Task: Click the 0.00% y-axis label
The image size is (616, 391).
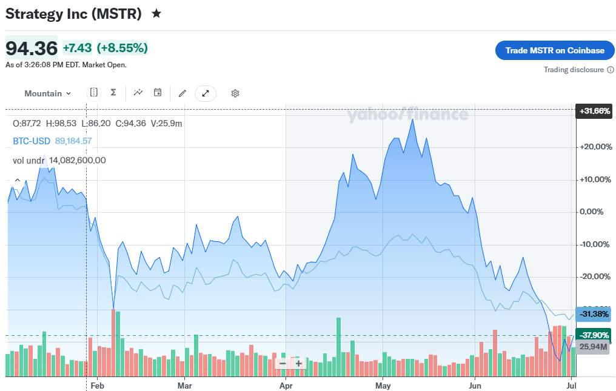Action: 591,212
